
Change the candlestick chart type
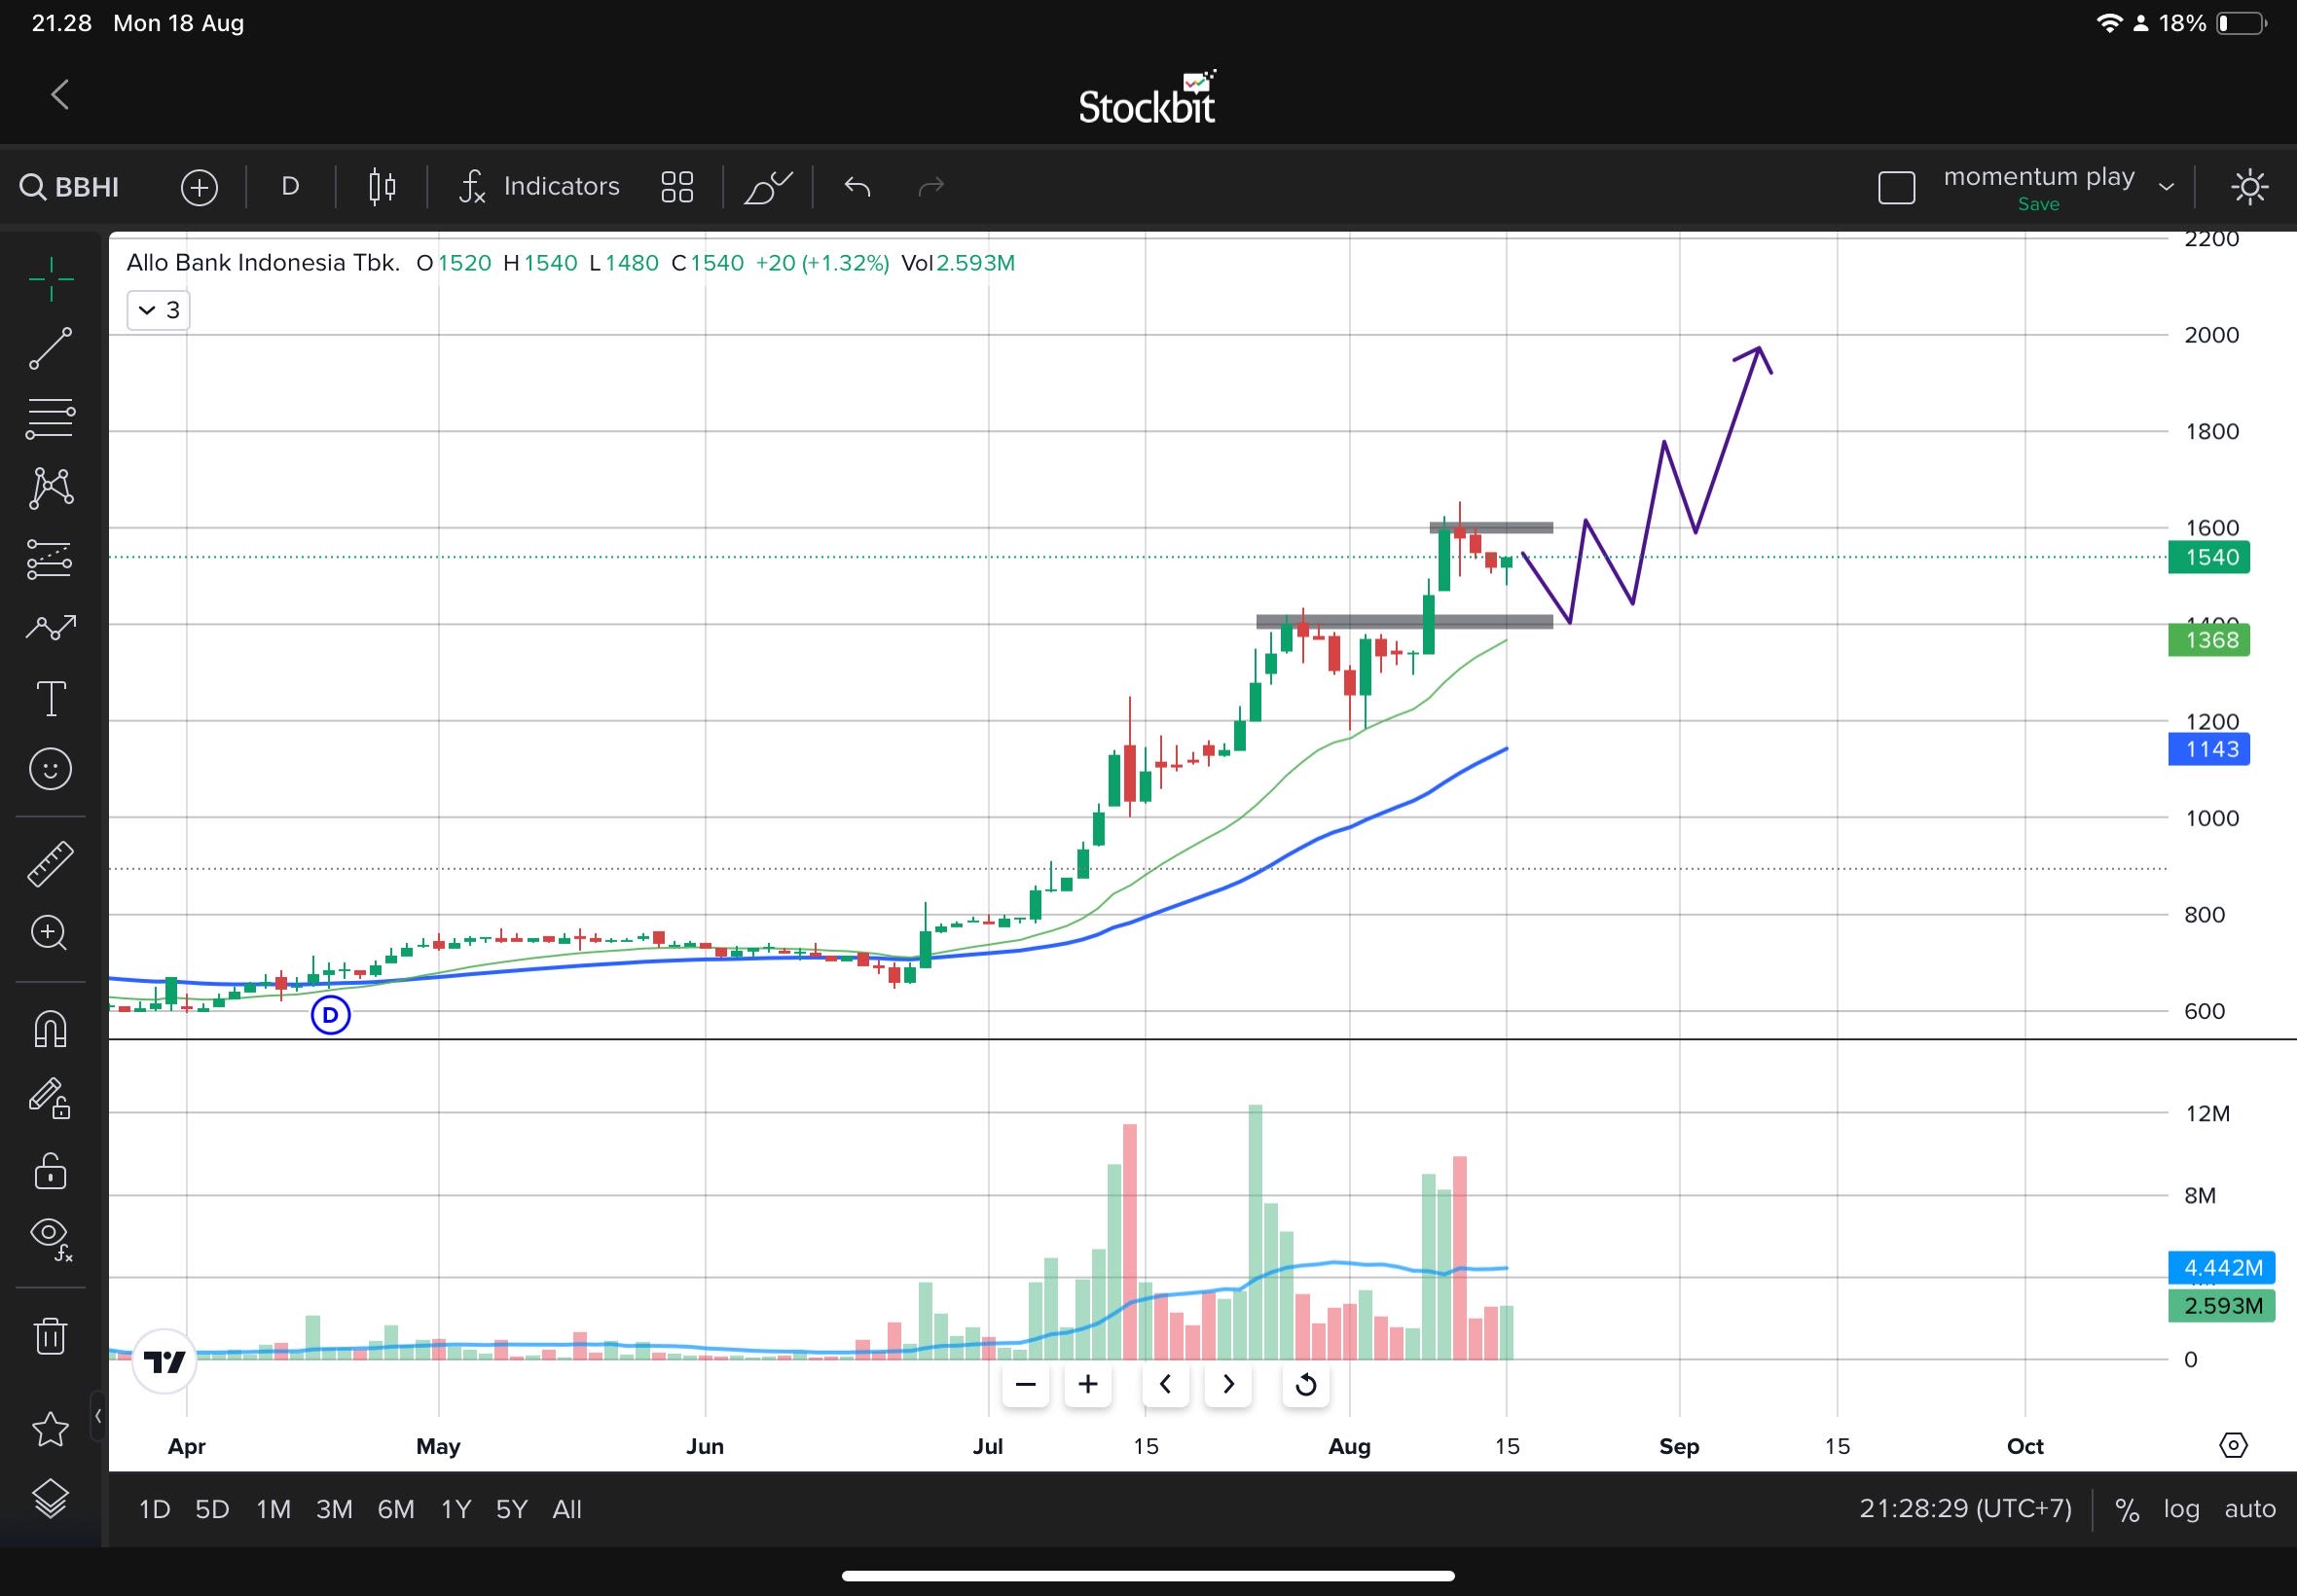381,187
